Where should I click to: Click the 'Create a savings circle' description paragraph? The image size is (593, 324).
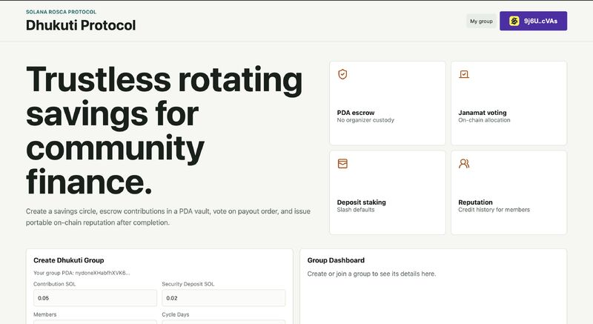click(x=168, y=217)
